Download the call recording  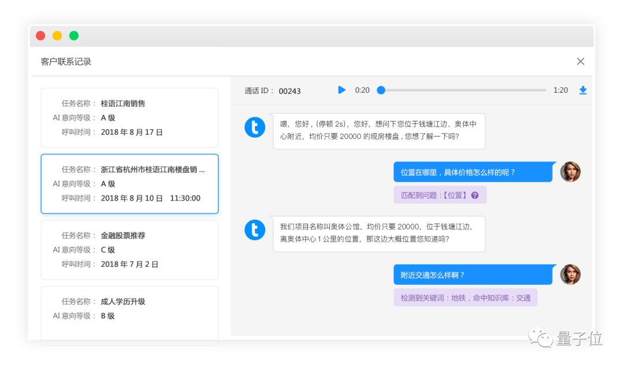[x=583, y=90]
